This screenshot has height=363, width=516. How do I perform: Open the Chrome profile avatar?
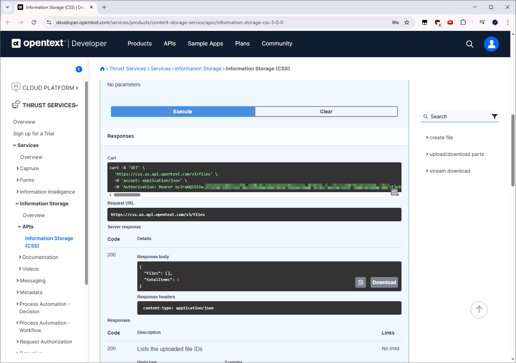495,22
